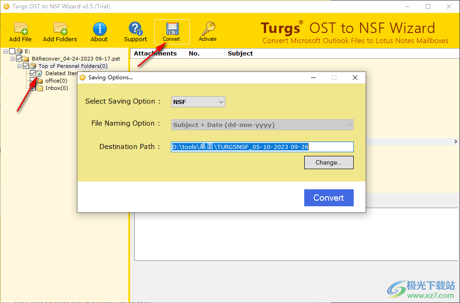Open the Select Saving Option NSF dropdown

pyautogui.click(x=198, y=102)
